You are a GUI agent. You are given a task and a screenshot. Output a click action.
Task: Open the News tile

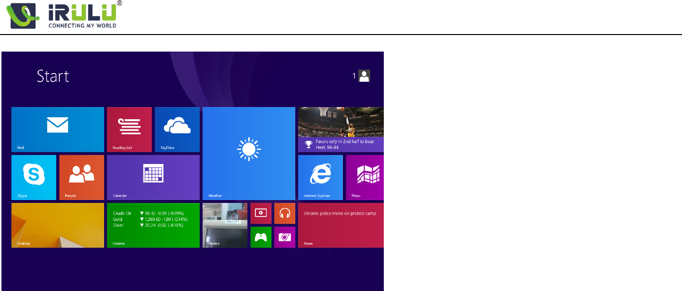point(341,225)
